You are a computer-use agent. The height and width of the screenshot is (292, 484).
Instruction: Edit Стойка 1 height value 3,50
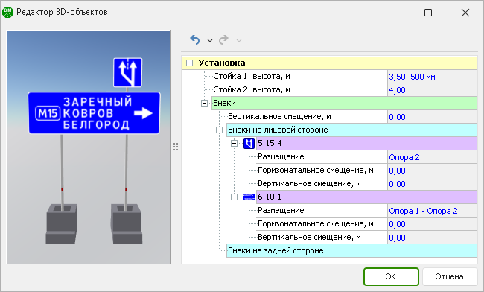tap(432, 77)
